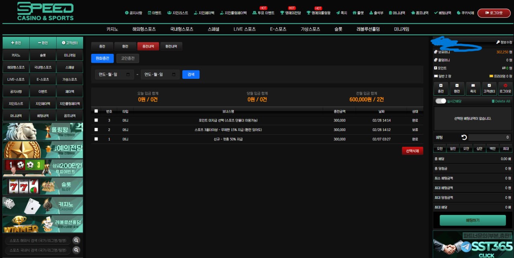Click the bet amount input field
This screenshot has height=258, width=514.
pyautogui.click(x=490, y=137)
